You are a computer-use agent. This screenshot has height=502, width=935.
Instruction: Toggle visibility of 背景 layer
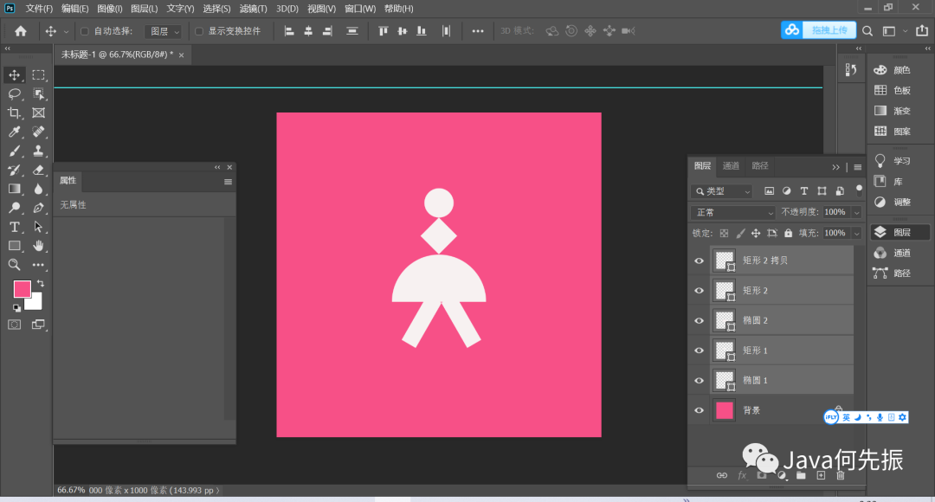coord(699,410)
